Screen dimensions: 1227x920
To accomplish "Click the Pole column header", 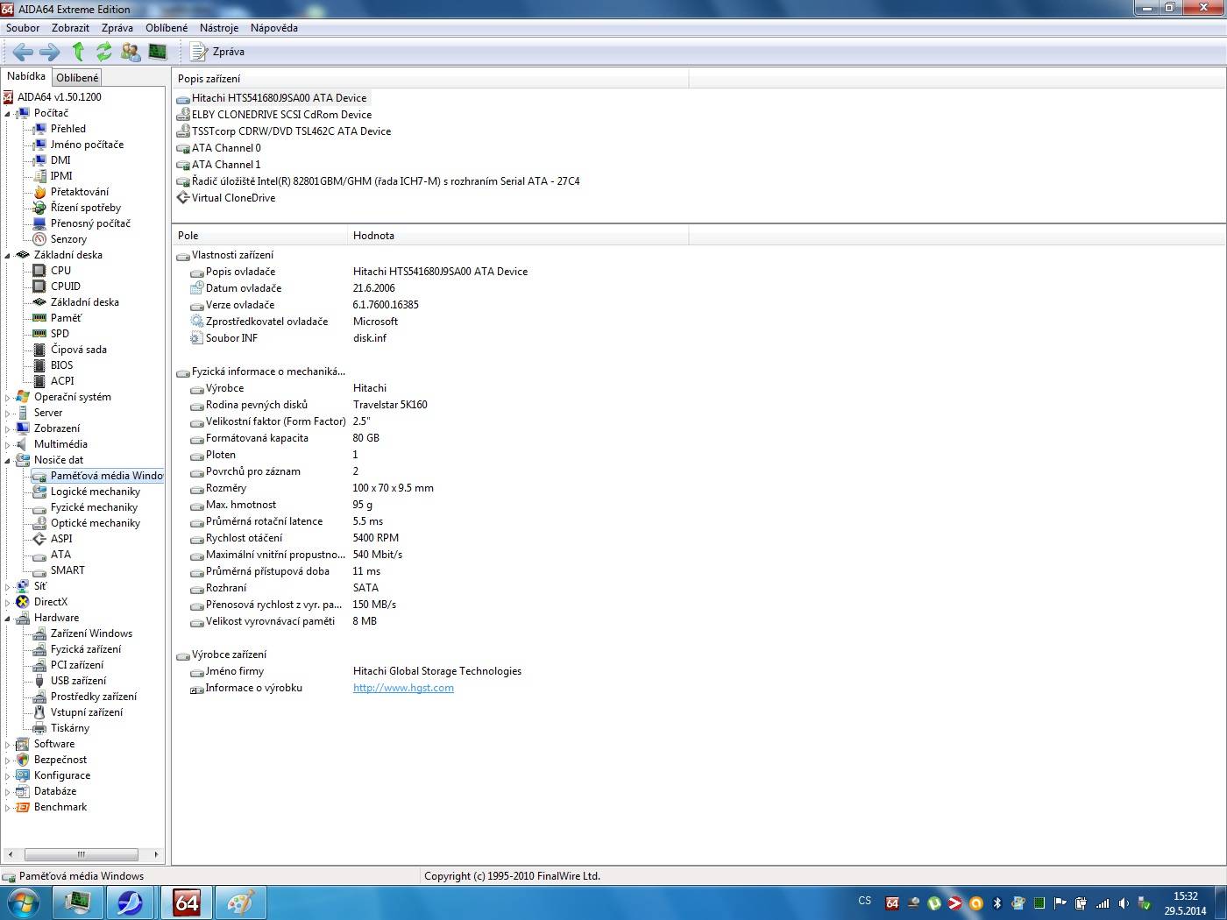I will tap(259, 236).
